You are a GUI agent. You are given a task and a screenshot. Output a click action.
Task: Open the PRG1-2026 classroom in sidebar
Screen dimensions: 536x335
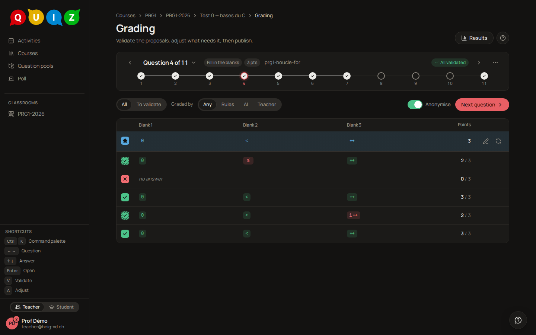click(45, 114)
